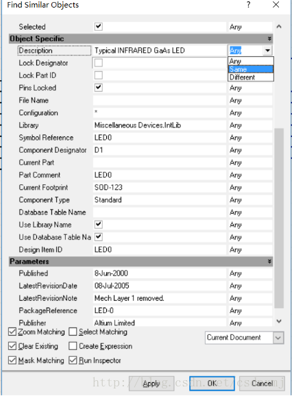Click the vertical scrollbar thumb
Viewport: 292px width, 396px height.
pyautogui.click(x=279, y=218)
